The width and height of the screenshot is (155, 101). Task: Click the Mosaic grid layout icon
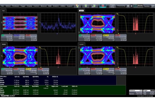coord(135,6)
